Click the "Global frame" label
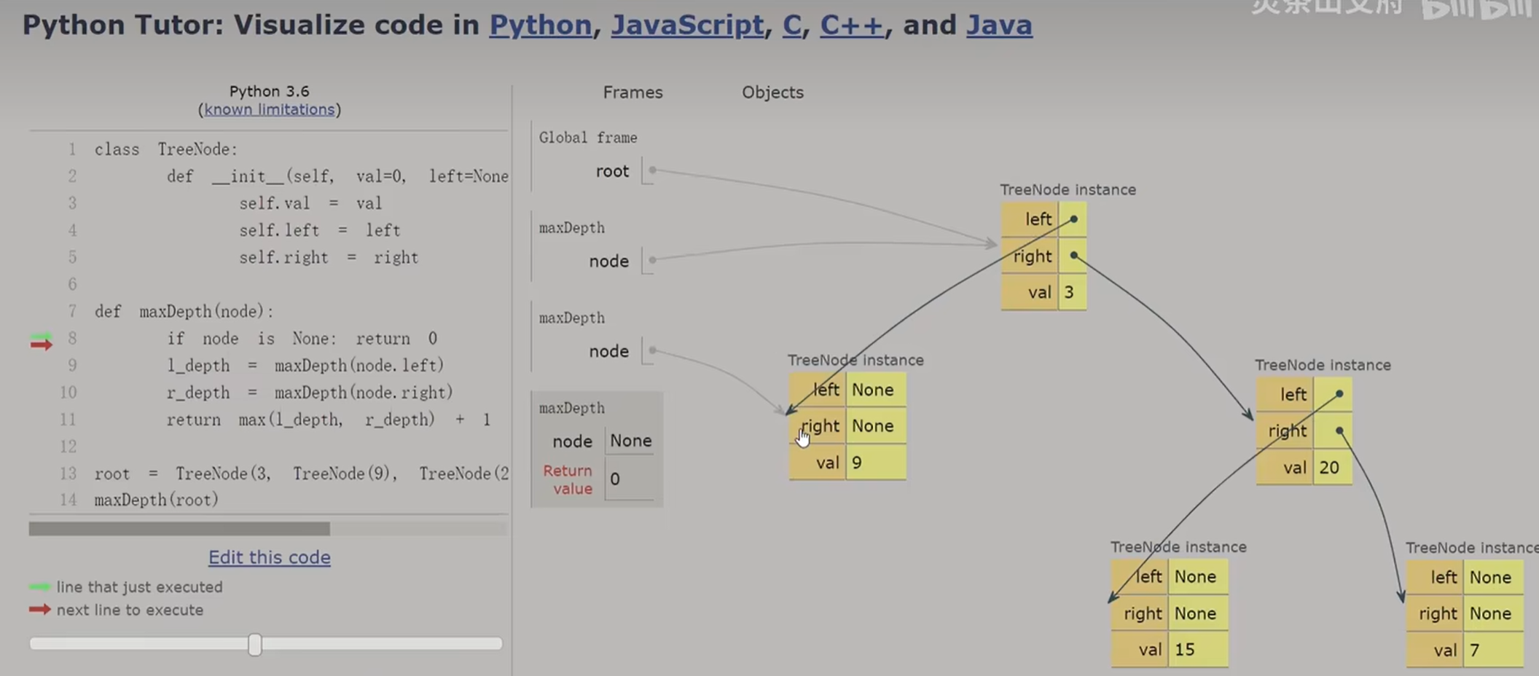 pyautogui.click(x=588, y=138)
